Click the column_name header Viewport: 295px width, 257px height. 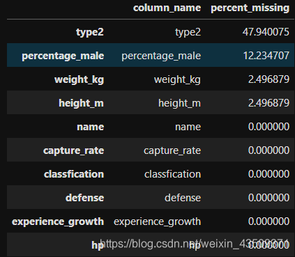(x=167, y=8)
